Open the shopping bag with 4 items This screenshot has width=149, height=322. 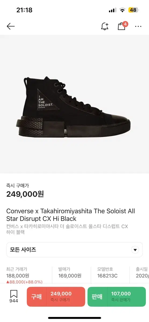(x=122, y=26)
